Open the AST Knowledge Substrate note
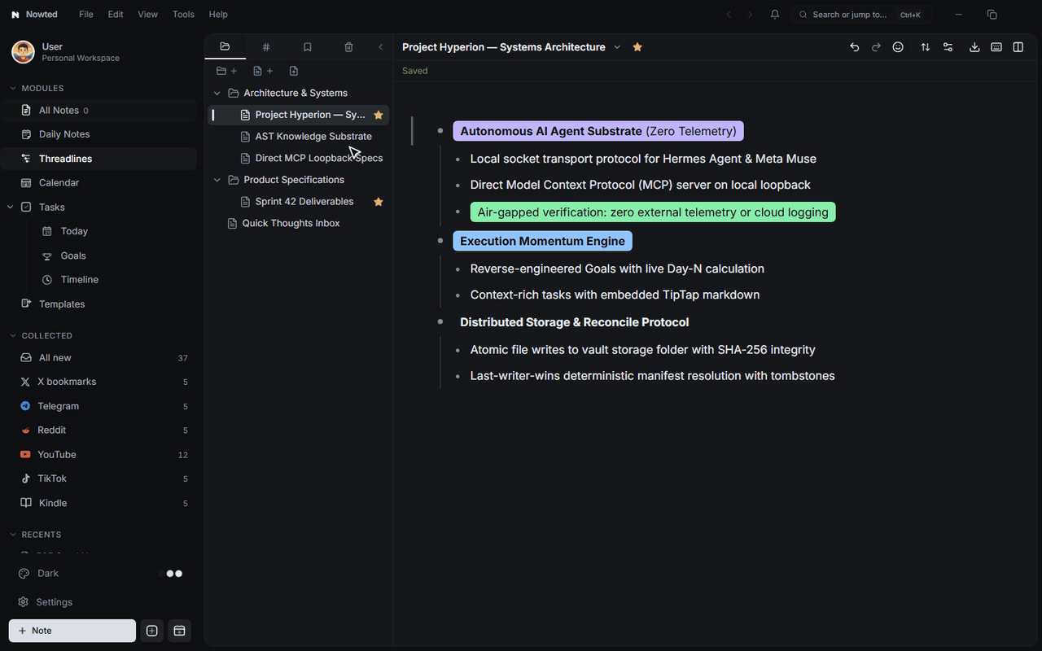Viewport: 1042px width, 651px height. pyautogui.click(x=313, y=137)
